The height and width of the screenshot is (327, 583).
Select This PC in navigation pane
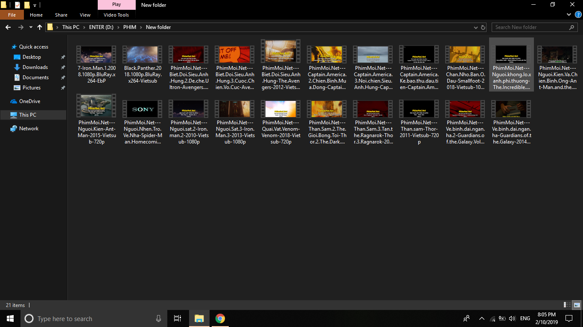(x=28, y=115)
